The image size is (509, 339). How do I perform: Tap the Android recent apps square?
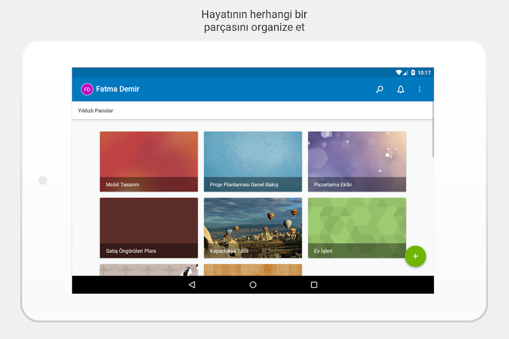pos(314,285)
